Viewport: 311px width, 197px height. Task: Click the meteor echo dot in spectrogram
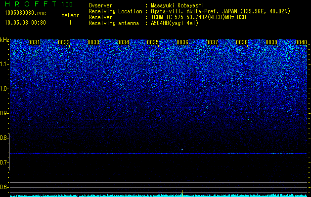point(182,149)
